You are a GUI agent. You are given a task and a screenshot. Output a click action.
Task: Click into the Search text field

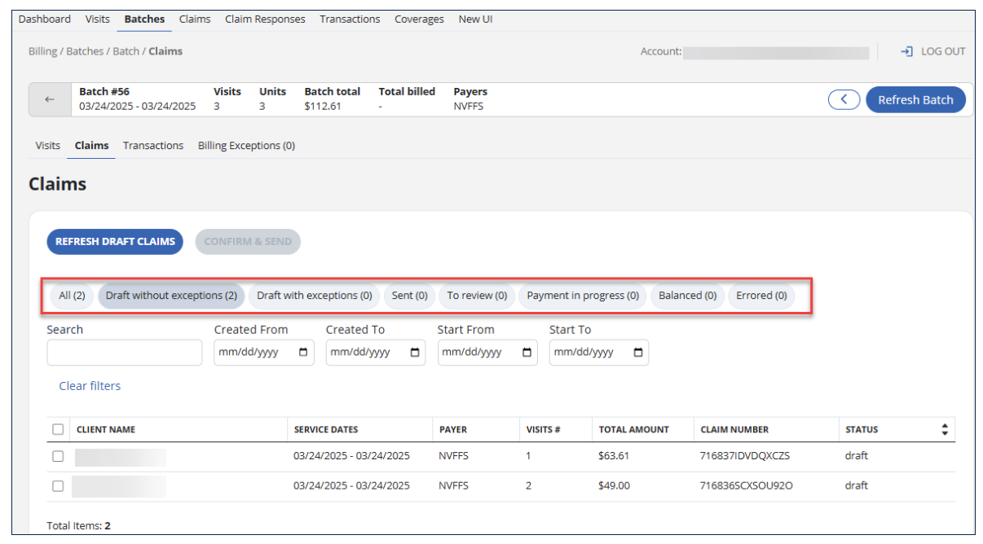pos(124,353)
